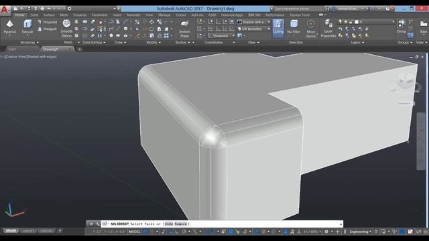The width and height of the screenshot is (429, 241).
Task: Open the AutoCAD application menu button
Action: [x=5, y=10]
